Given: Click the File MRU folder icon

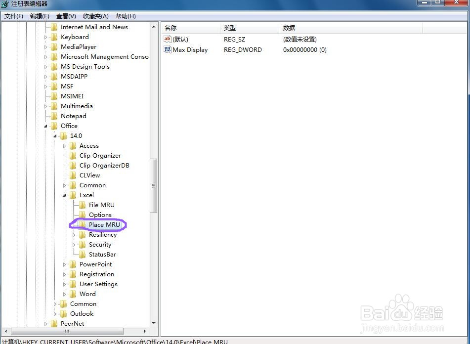Looking at the screenshot, I should 83,205.
